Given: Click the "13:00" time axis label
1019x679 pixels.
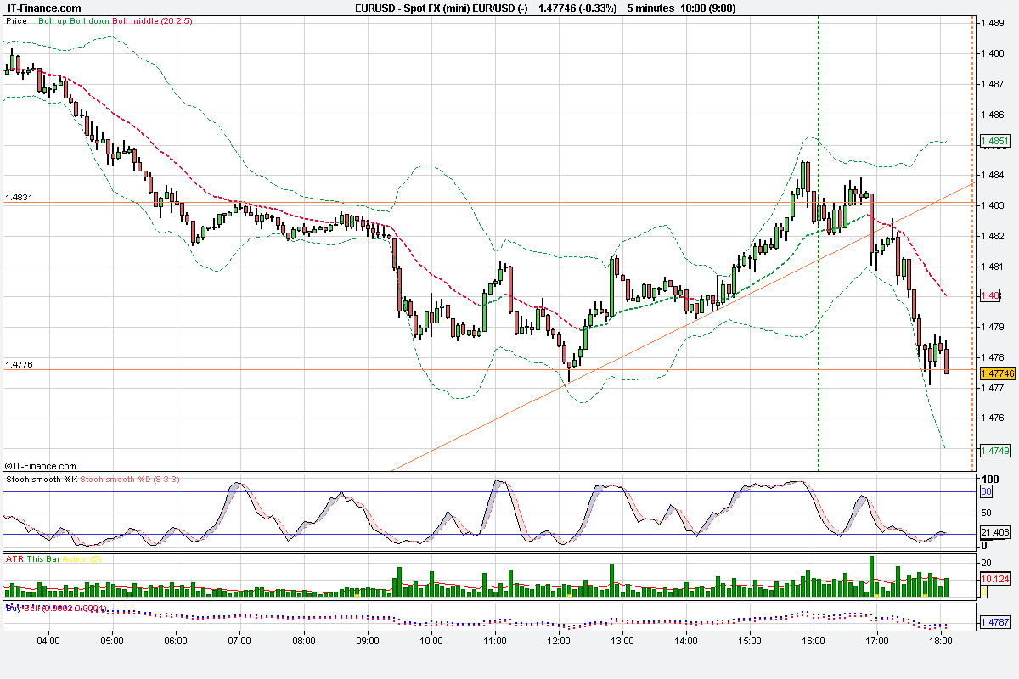Looking at the screenshot, I should click(x=622, y=640).
